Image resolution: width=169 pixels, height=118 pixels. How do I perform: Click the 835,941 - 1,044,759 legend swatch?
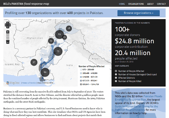pyautogui.click(x=81, y=84)
